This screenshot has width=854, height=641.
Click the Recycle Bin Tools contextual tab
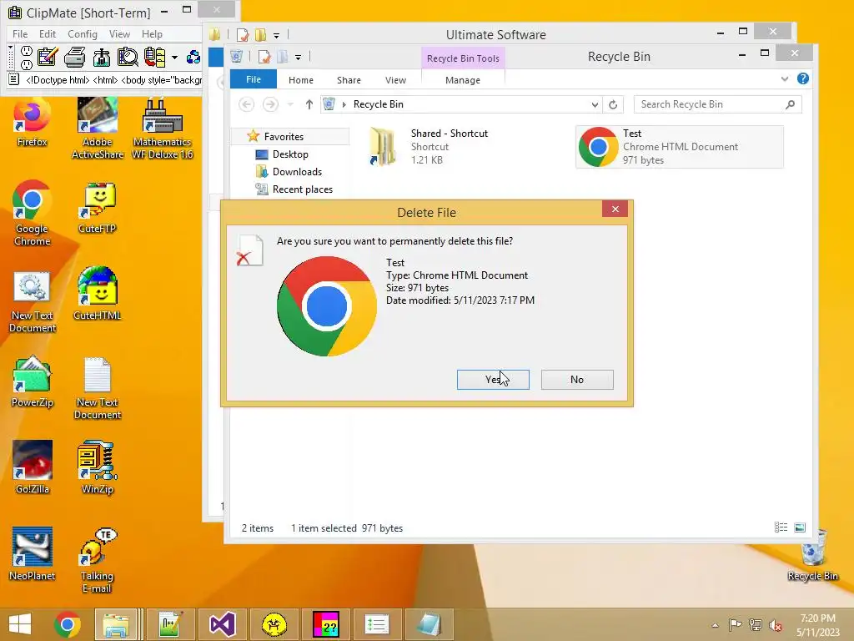click(x=463, y=58)
